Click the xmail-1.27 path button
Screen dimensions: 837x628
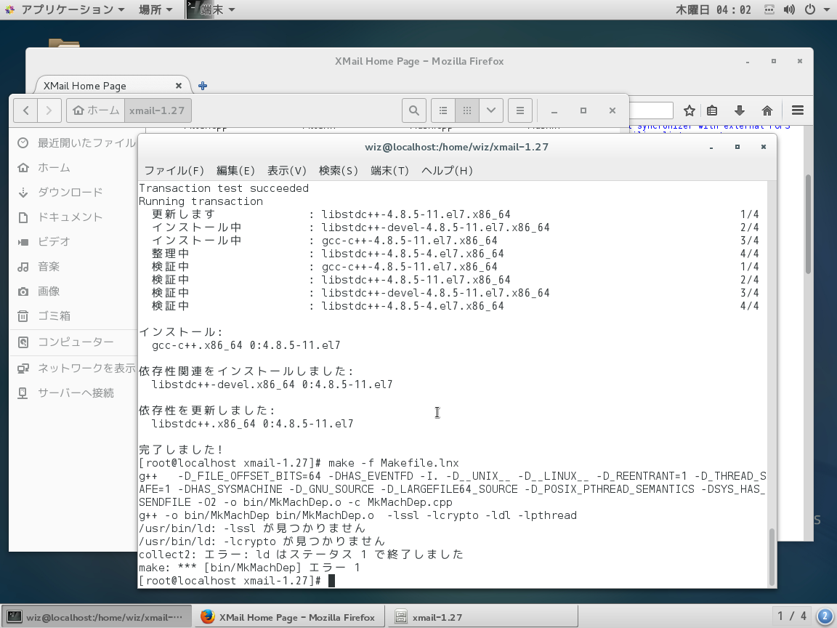click(x=158, y=110)
